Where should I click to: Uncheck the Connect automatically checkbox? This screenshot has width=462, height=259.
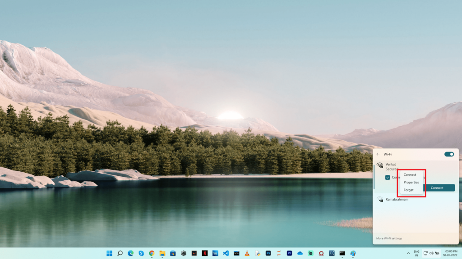click(x=388, y=177)
